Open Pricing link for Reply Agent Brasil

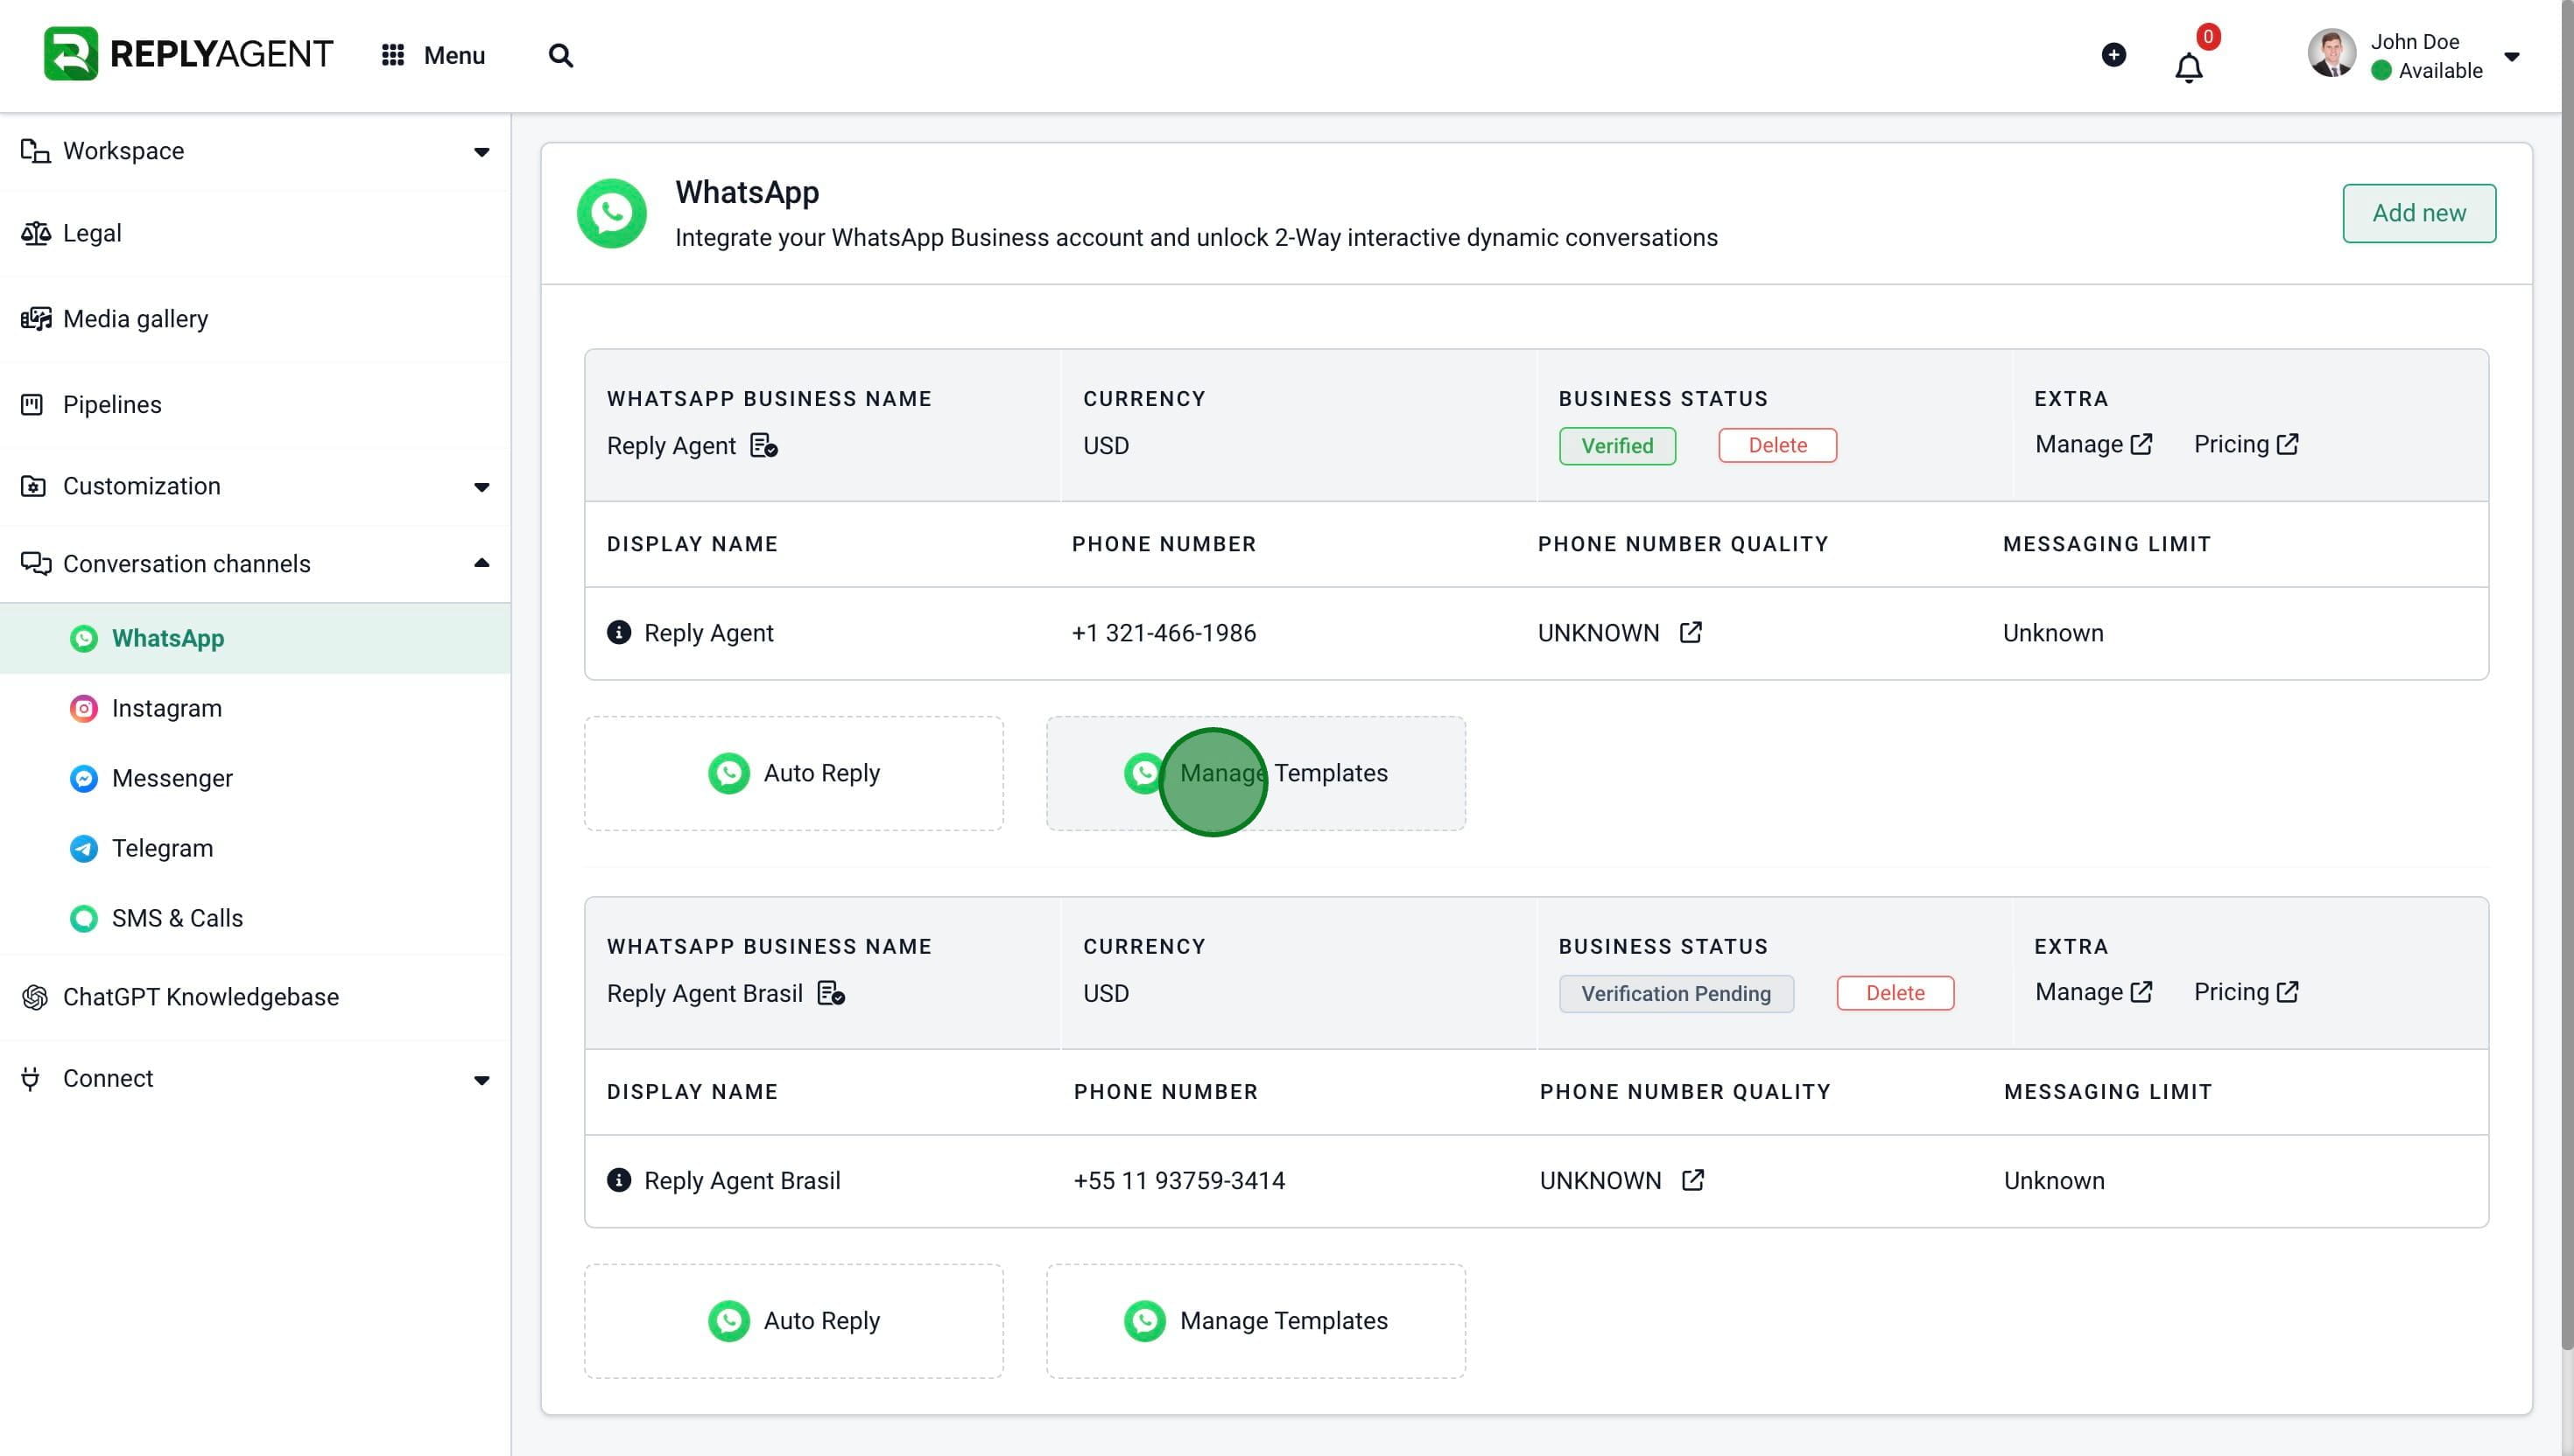click(2246, 992)
